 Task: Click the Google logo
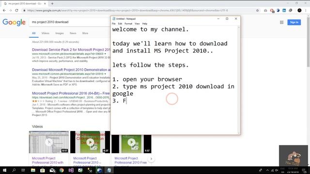tap(14, 22)
